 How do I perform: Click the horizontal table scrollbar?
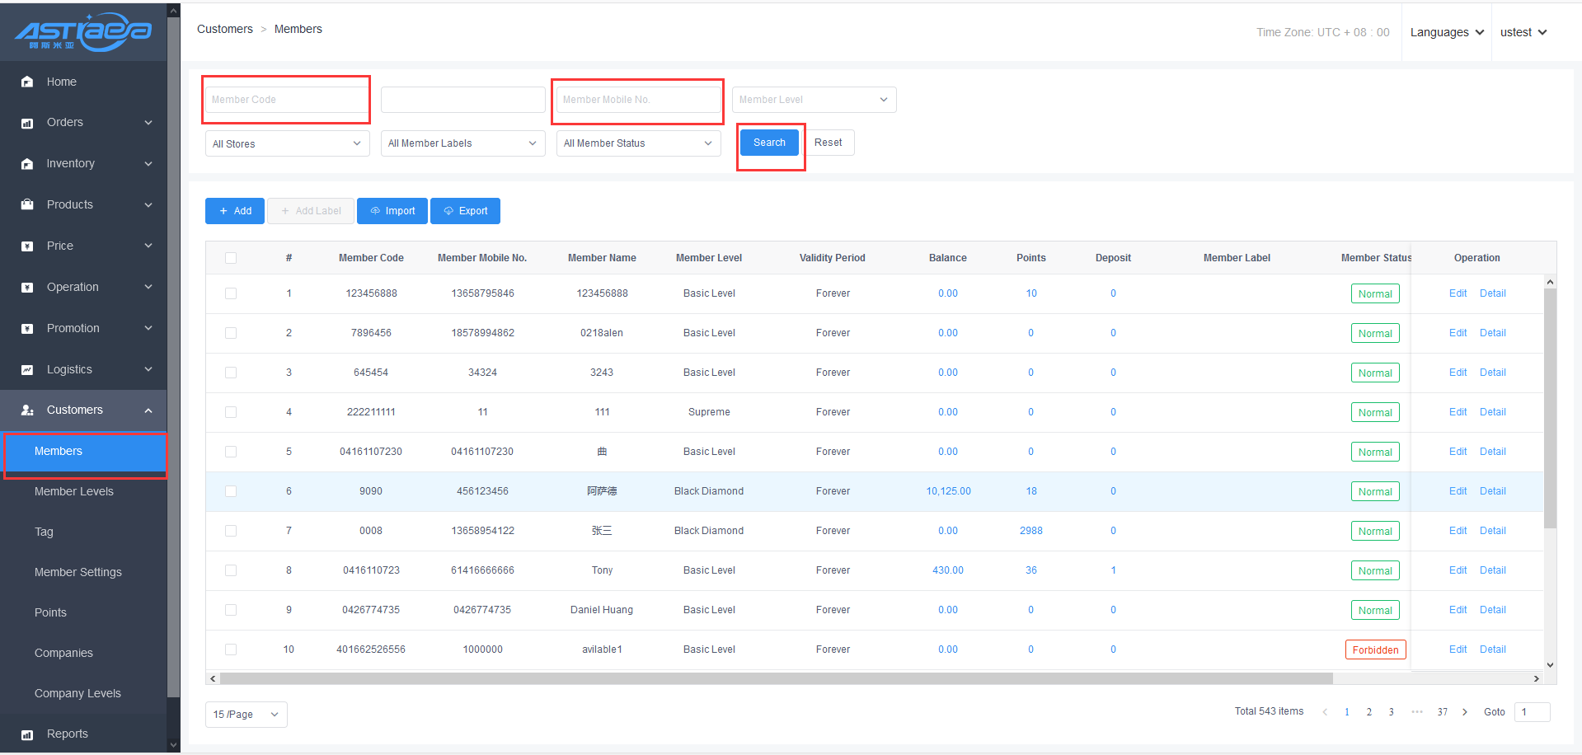[x=775, y=678]
